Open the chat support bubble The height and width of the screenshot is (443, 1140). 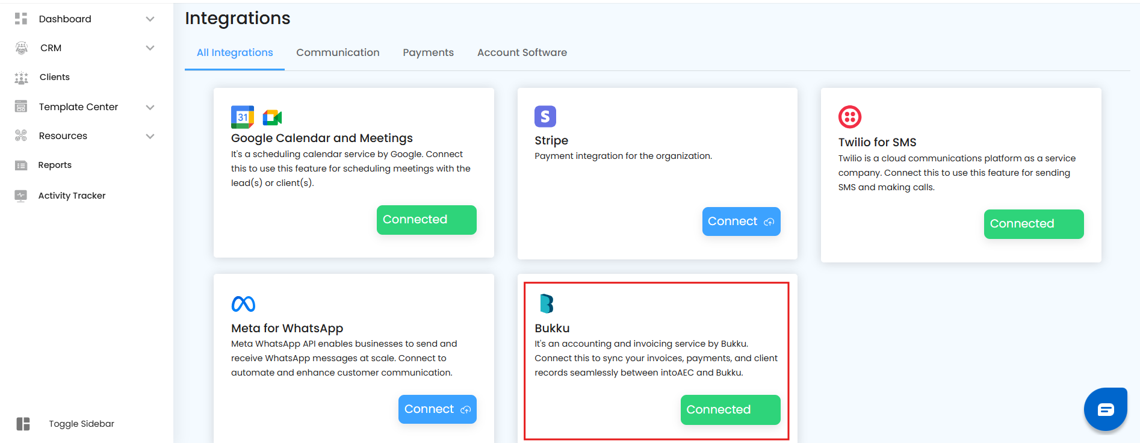[x=1105, y=409]
